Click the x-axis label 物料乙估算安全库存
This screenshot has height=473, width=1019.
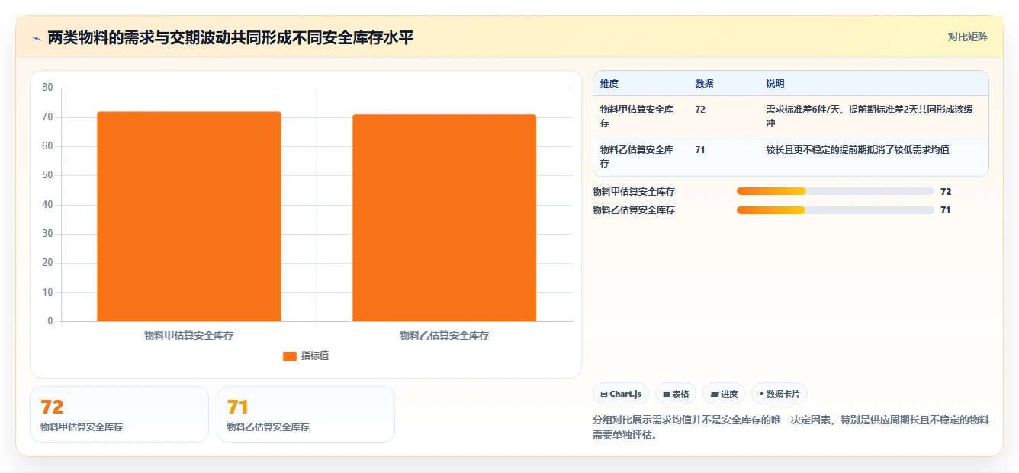444,335
